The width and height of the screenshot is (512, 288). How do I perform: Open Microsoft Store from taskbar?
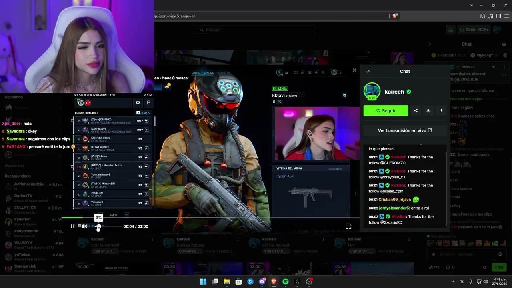pyautogui.click(x=238, y=282)
